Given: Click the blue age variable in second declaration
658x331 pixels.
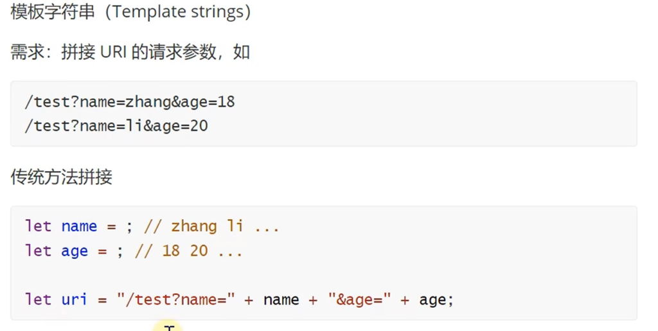Looking at the screenshot, I should 75,250.
